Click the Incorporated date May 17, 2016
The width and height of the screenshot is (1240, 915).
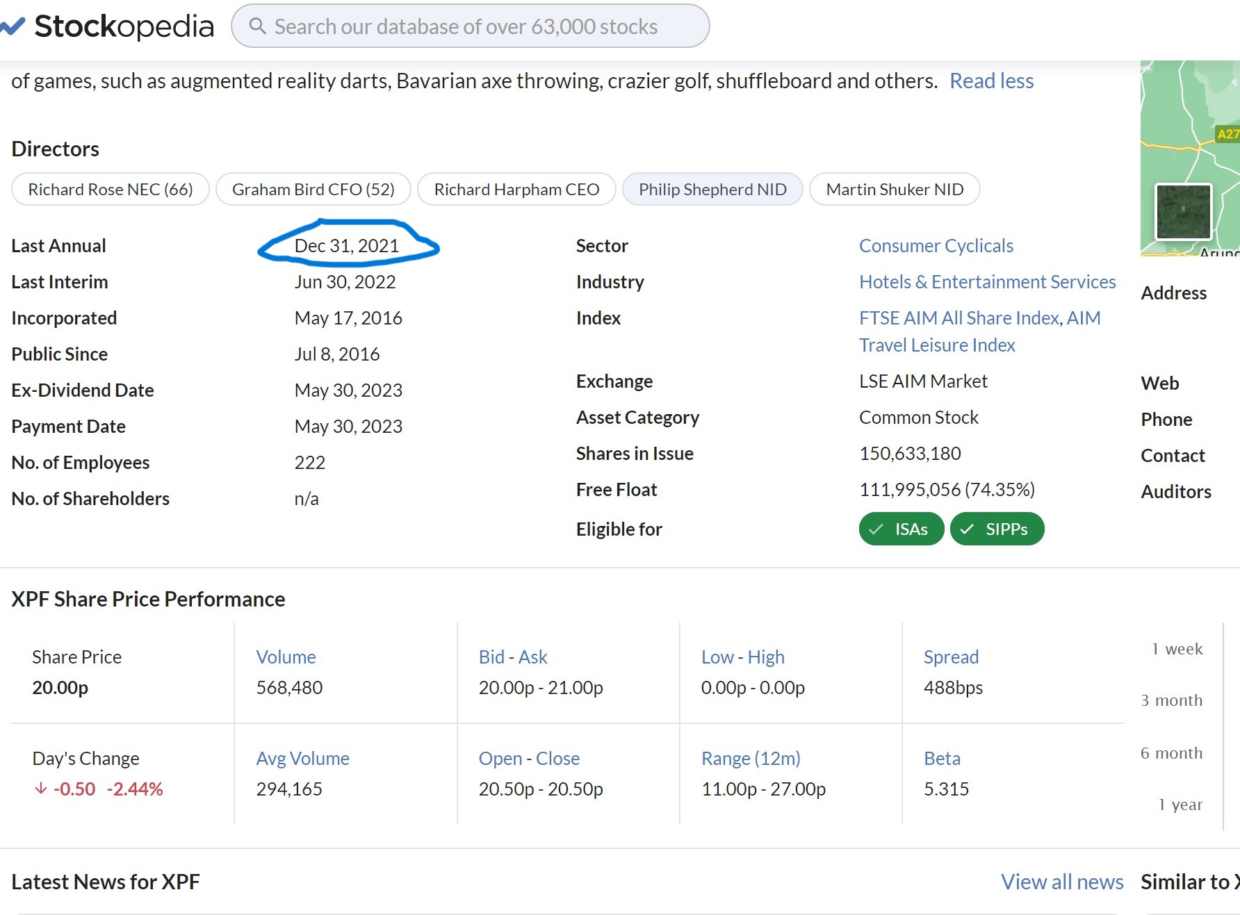pyautogui.click(x=348, y=318)
